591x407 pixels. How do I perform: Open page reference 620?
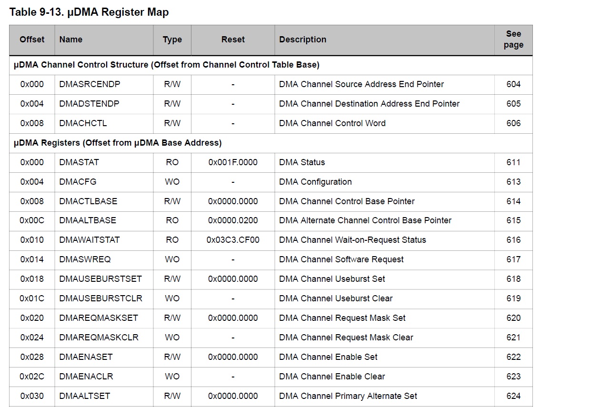(513, 318)
